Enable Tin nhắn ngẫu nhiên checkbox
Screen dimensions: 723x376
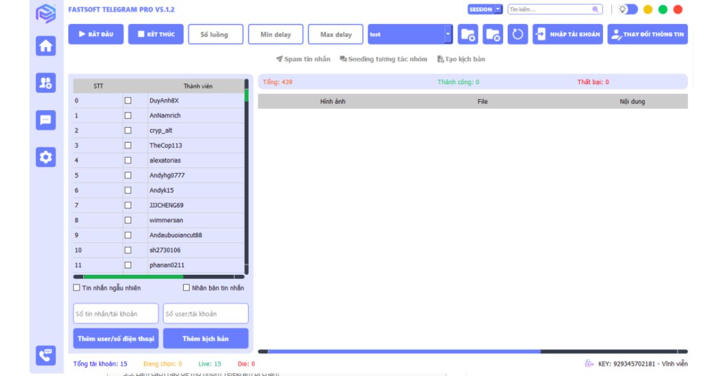(x=77, y=288)
